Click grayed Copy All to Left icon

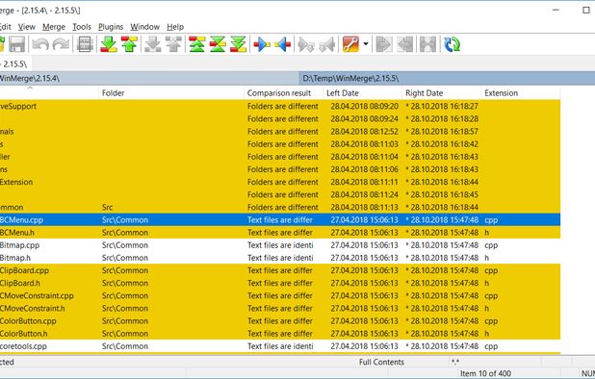[405, 44]
